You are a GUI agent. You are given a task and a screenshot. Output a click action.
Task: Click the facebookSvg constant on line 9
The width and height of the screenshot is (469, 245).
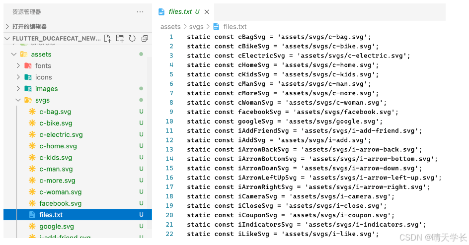(259, 112)
